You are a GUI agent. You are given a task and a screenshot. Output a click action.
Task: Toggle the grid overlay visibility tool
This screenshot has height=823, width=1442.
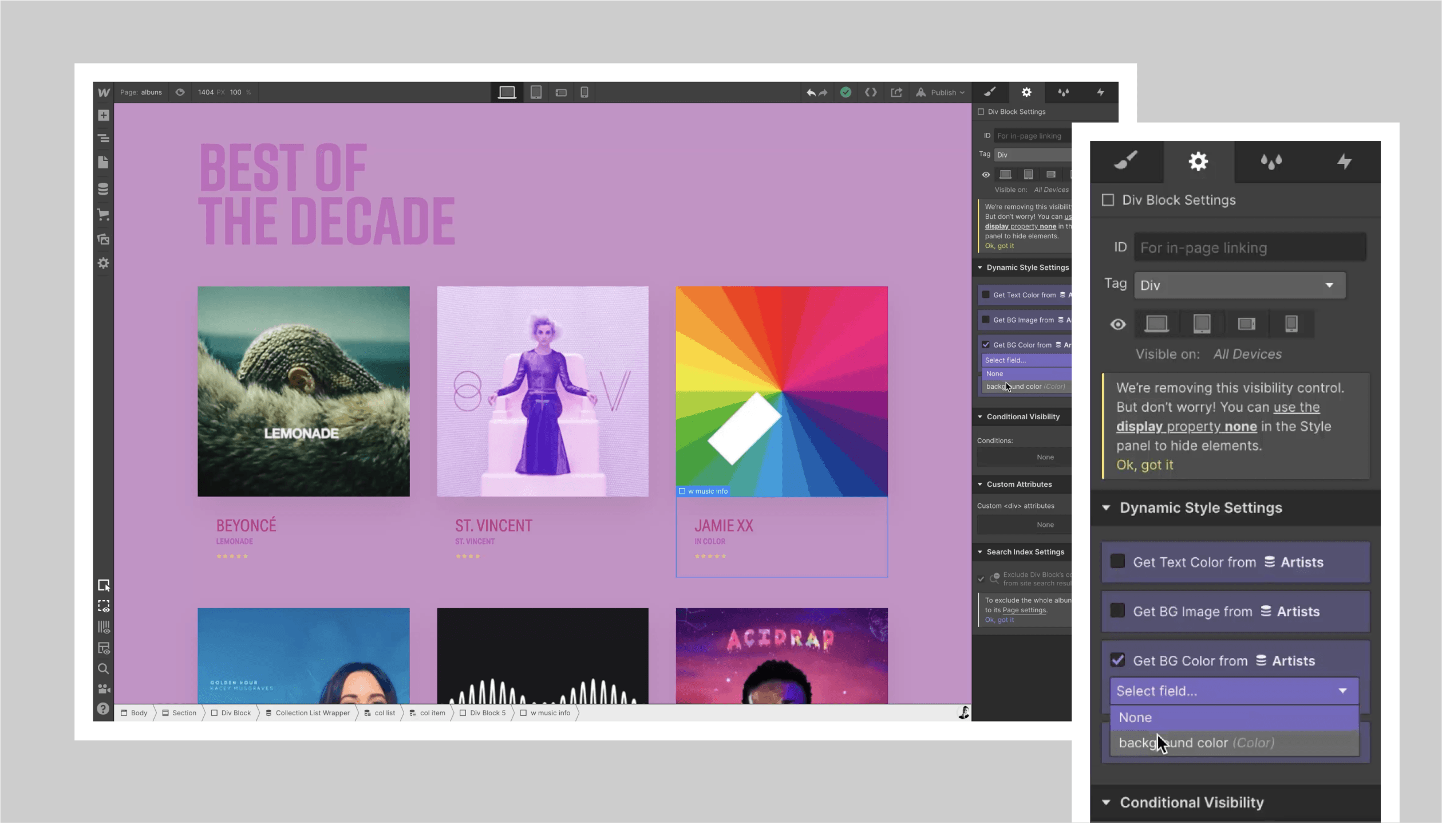104,627
